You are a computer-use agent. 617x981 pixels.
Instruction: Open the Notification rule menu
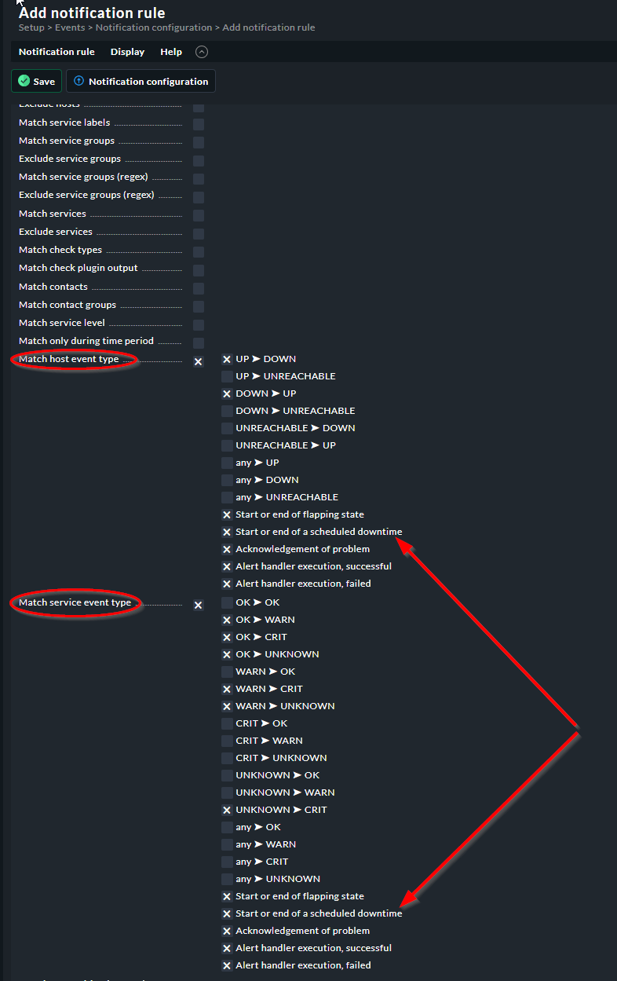pos(57,52)
